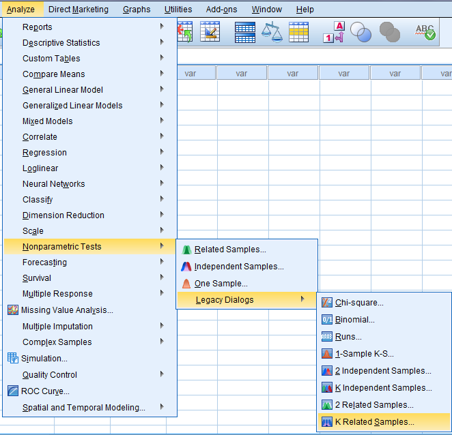Open the Direct Marketing menu

tap(79, 10)
